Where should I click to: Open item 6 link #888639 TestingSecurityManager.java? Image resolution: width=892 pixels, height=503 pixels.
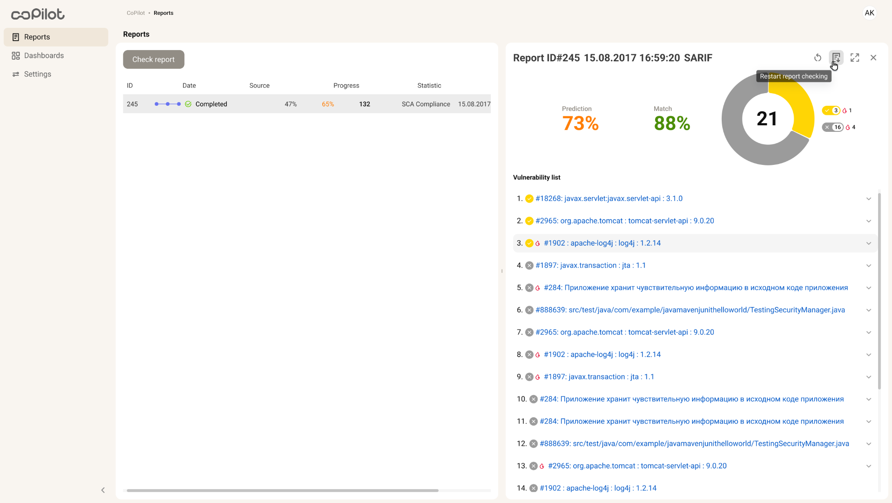click(x=690, y=310)
